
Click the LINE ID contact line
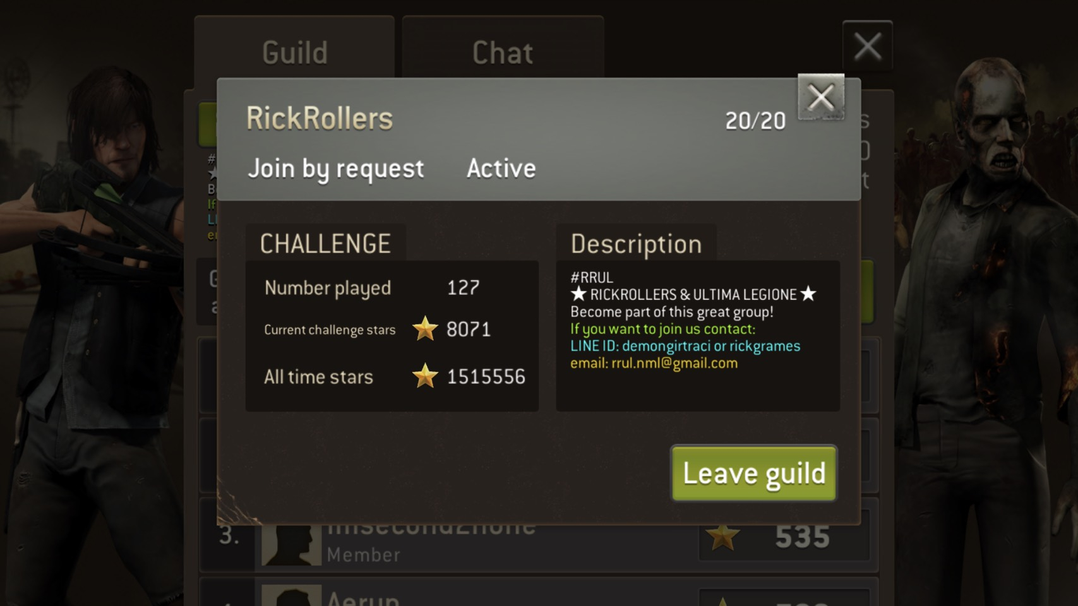coord(685,346)
